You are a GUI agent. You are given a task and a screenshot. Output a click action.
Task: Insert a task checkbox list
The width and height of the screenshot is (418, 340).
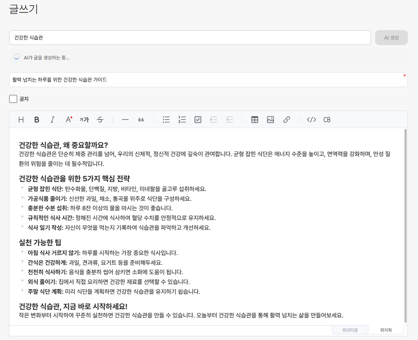[198, 120]
